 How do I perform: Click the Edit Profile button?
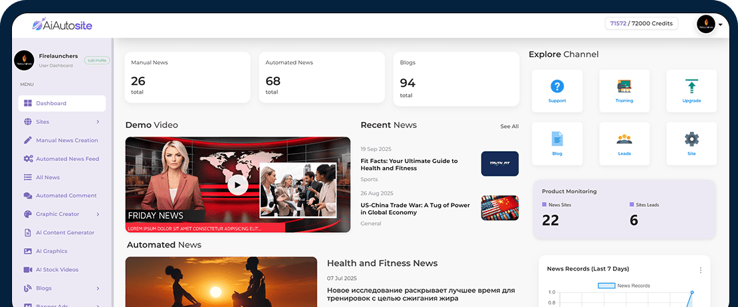97,60
